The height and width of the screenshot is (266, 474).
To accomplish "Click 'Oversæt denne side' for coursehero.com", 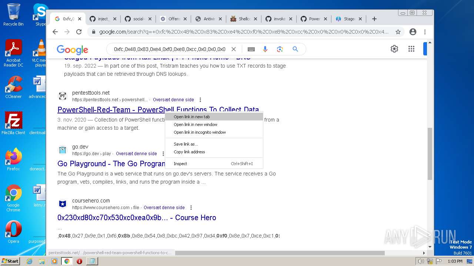I will [164, 208].
